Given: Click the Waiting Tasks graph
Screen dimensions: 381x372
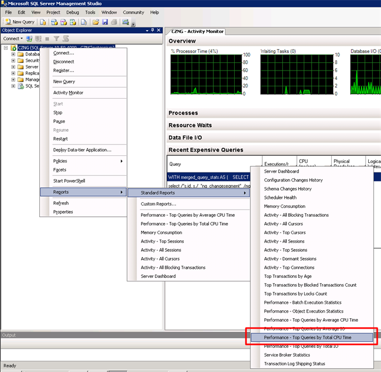Looking at the screenshot, I should 297,75.
